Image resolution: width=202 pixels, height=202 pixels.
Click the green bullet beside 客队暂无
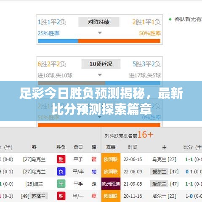tap(170, 19)
